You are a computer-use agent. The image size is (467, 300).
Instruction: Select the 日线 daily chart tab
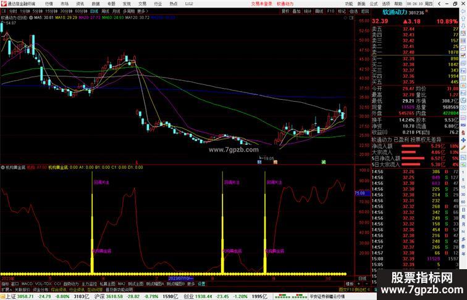click(94, 11)
